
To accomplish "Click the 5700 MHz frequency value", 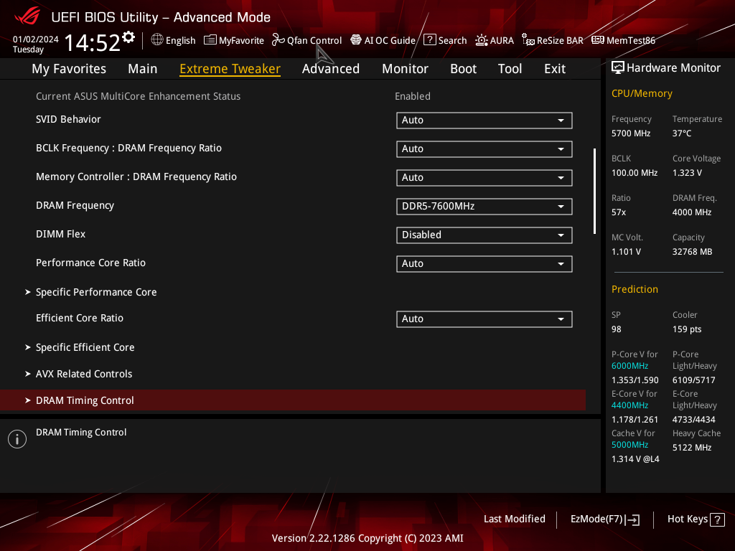I will [x=631, y=133].
